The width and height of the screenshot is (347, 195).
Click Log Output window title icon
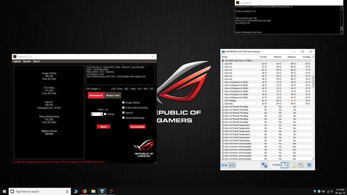[x=238, y=3]
